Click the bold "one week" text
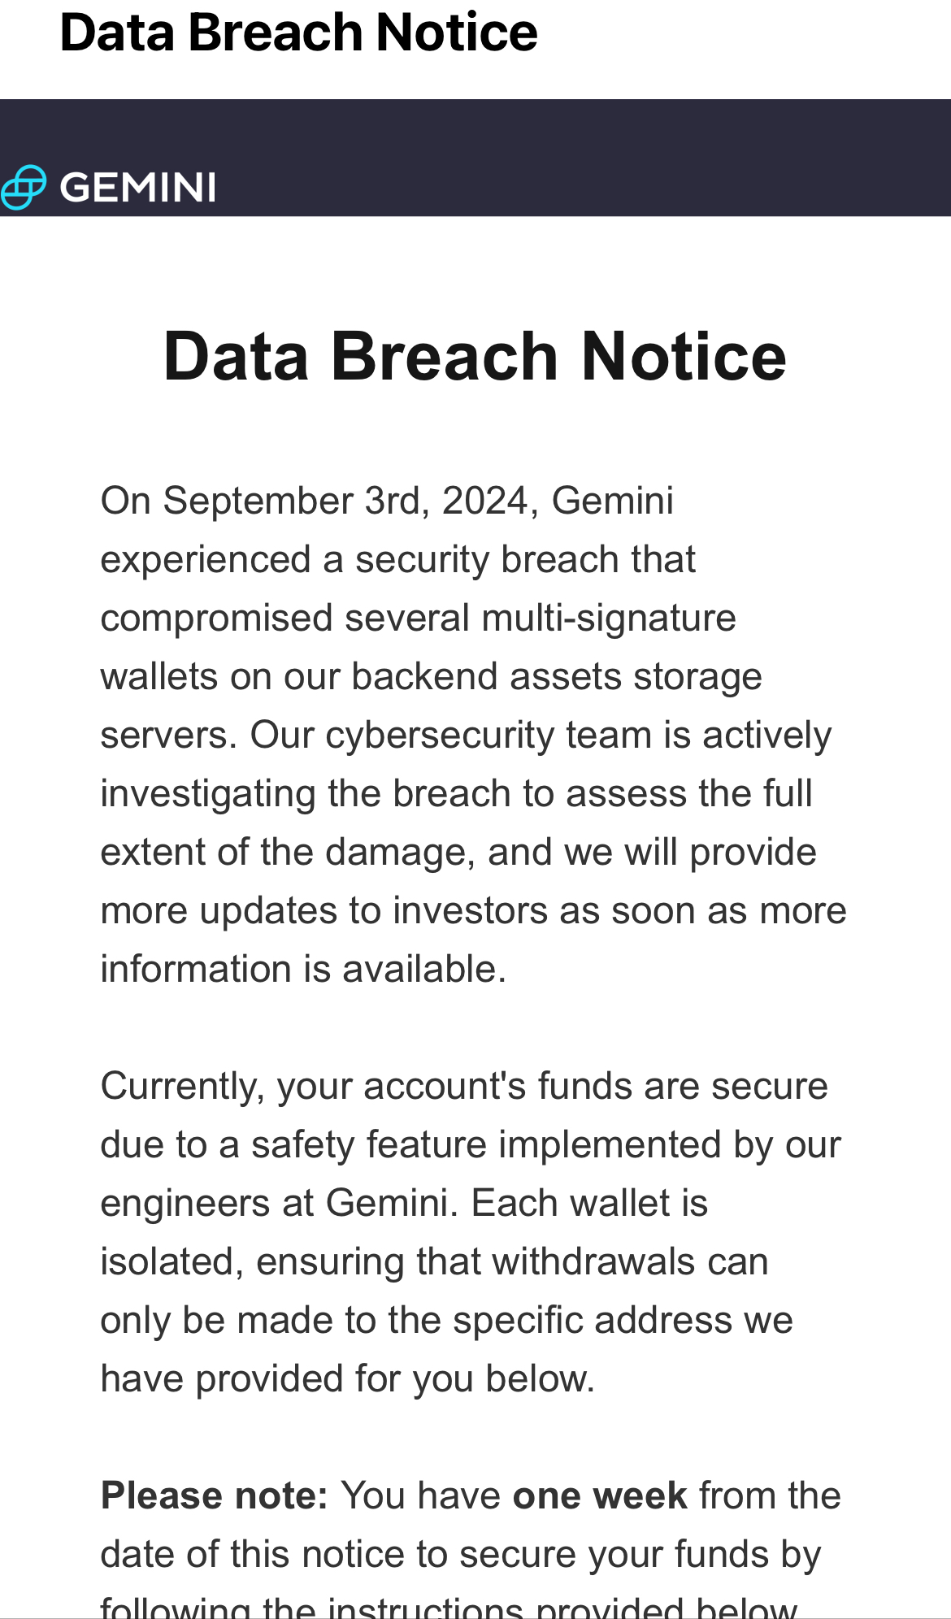 coord(600,1495)
